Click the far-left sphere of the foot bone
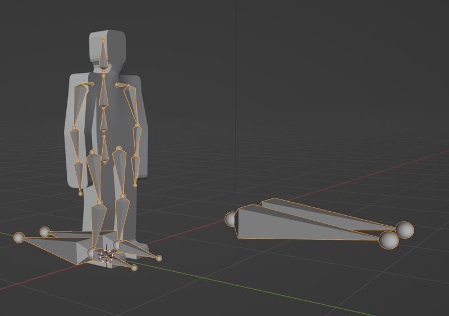 (19, 238)
